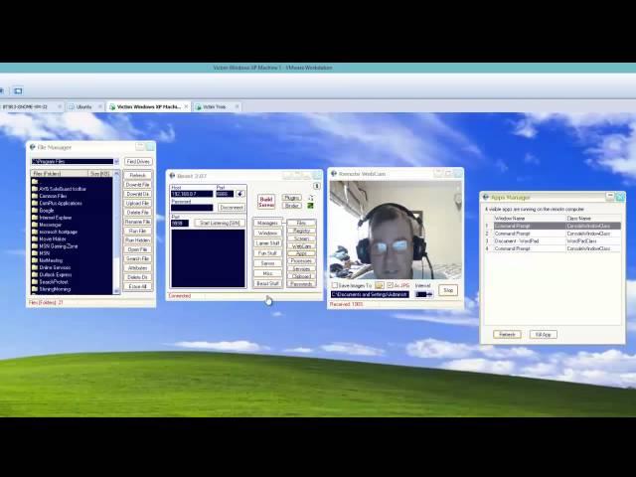This screenshot has height=477, width=636.
Task: Click the AVG SafeGuard toolbar folder icon
Action: point(35,189)
